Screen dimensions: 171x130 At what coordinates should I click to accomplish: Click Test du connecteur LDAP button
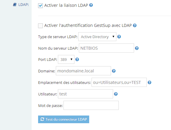click(63, 119)
